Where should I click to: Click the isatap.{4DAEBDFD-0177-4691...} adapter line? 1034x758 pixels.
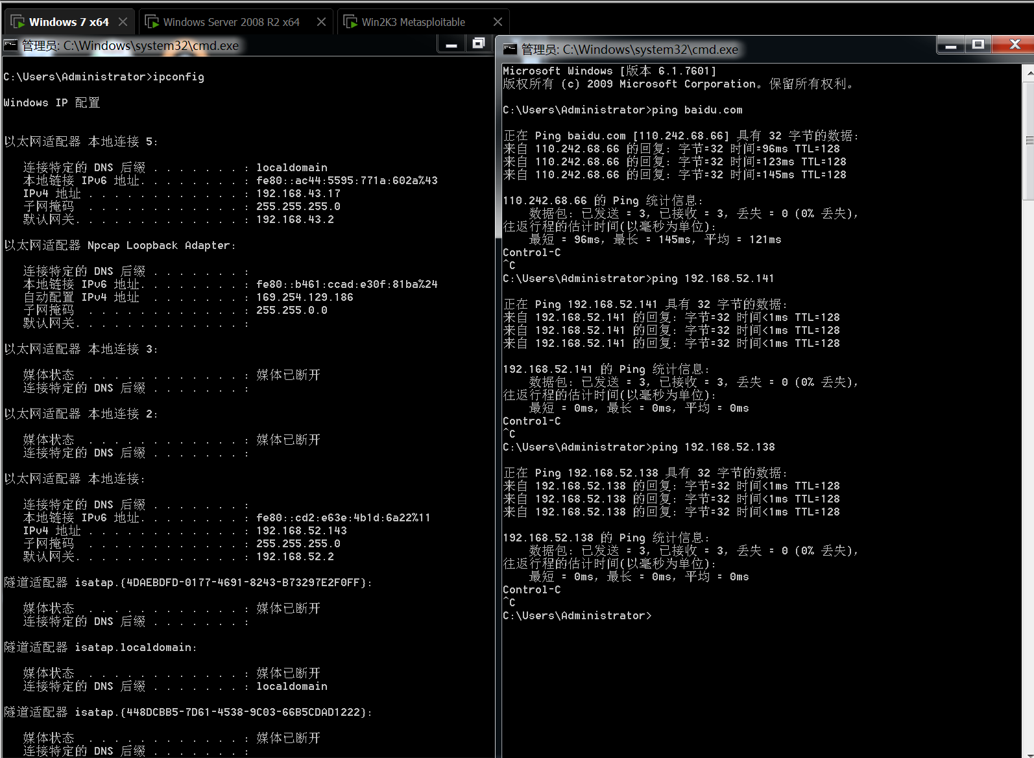point(188,583)
